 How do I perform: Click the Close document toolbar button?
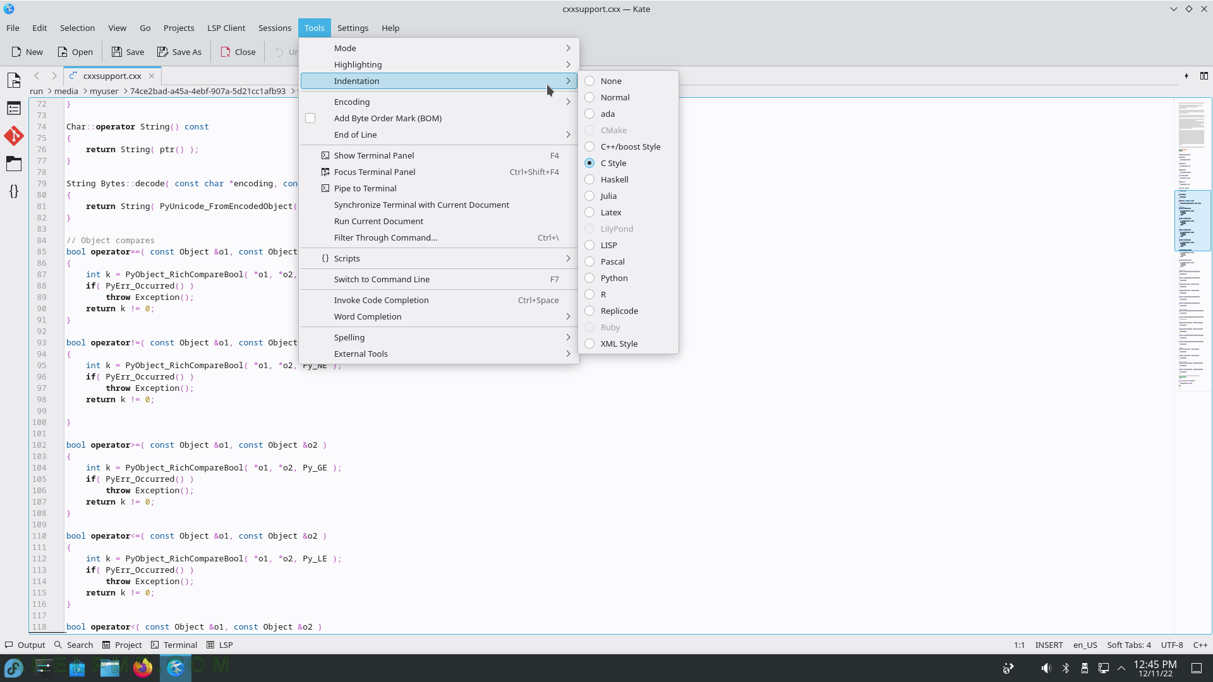(238, 52)
